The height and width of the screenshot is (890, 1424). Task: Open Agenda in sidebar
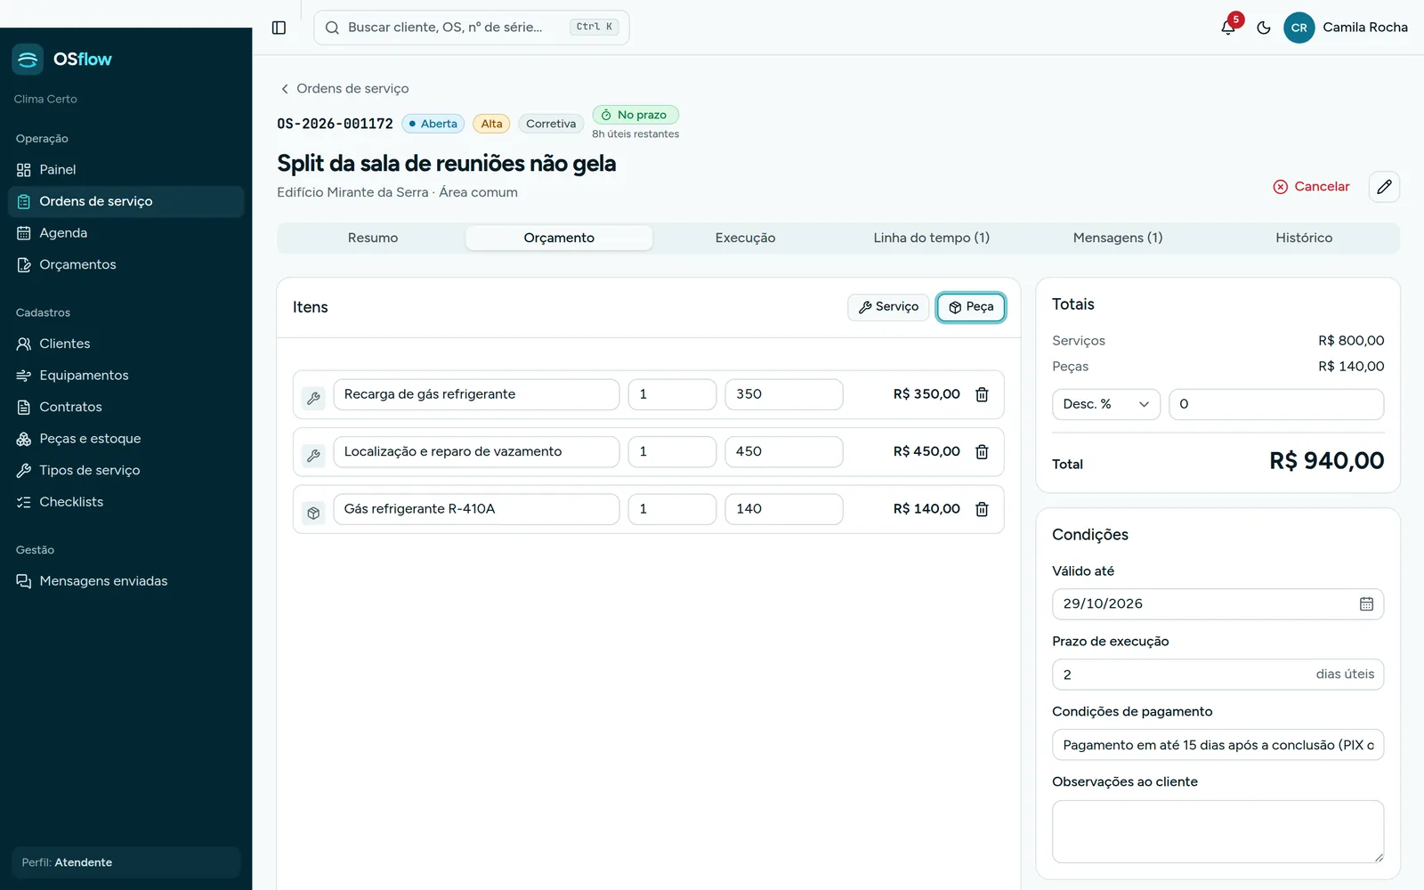point(126,233)
